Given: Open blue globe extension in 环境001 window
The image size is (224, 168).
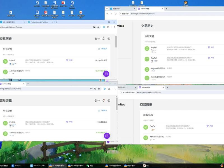Looking at the screenshot, I should (104, 27).
